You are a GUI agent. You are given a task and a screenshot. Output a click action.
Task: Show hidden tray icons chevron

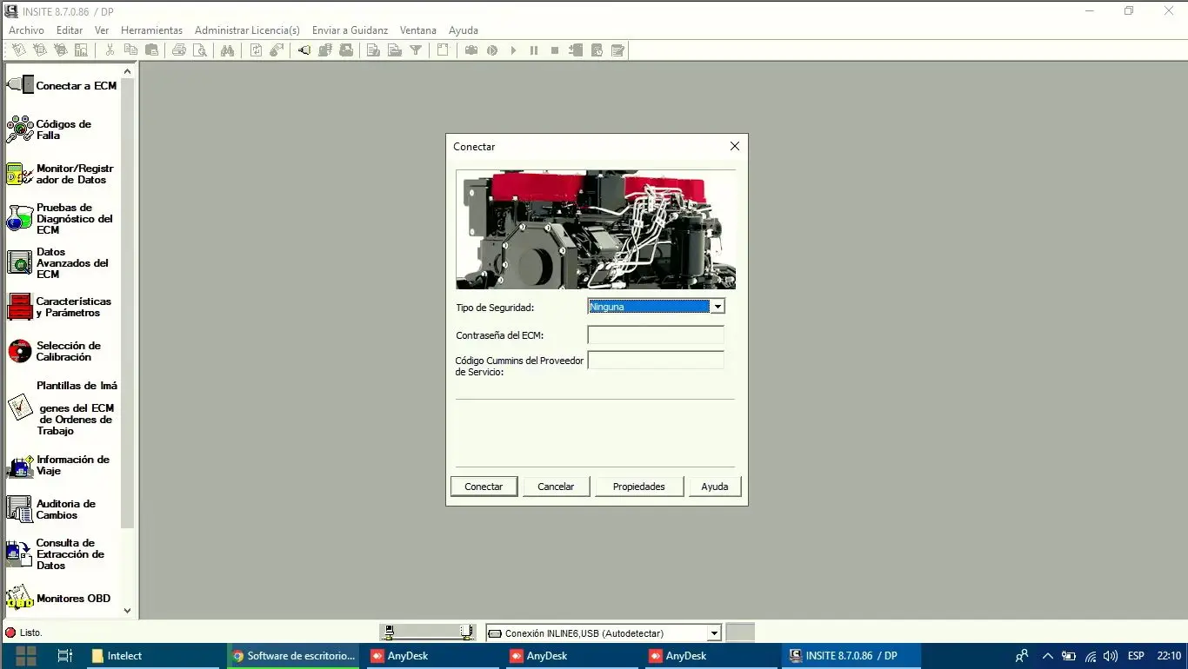click(x=1048, y=656)
